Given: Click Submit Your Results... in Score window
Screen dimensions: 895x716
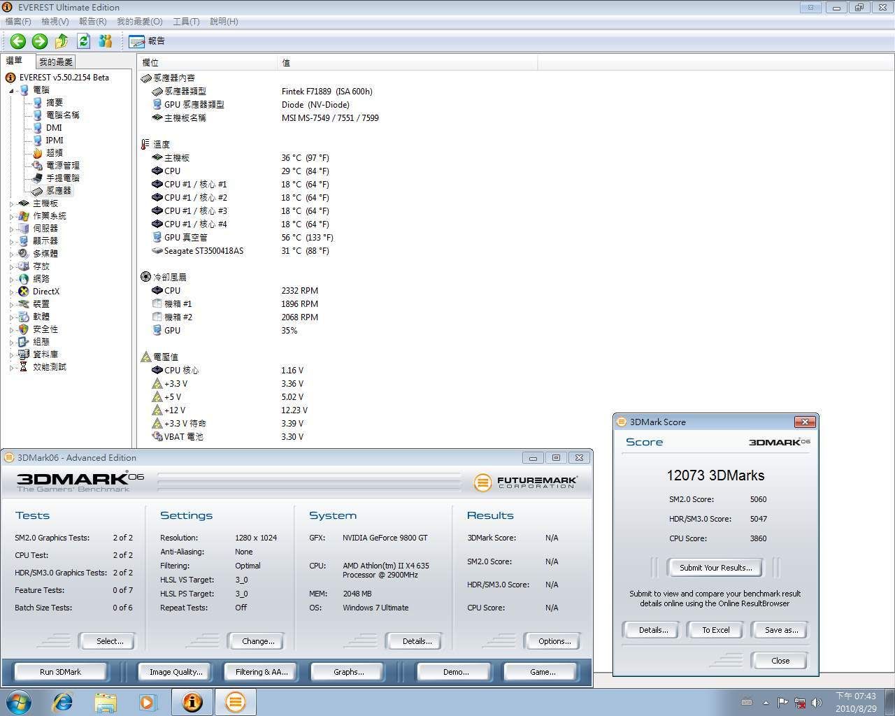Looking at the screenshot, I should point(716,568).
